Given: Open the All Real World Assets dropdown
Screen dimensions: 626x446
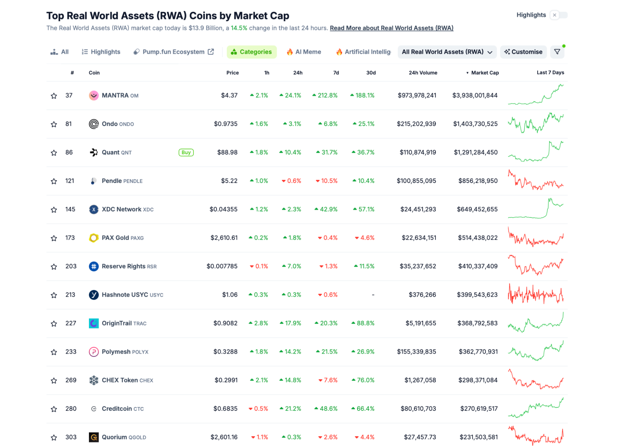Looking at the screenshot, I should click(x=447, y=52).
